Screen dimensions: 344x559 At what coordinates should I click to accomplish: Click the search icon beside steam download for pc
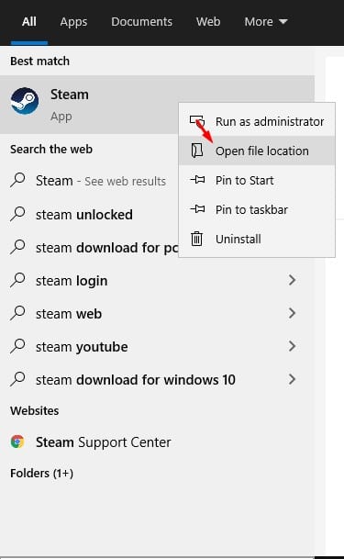(x=17, y=247)
